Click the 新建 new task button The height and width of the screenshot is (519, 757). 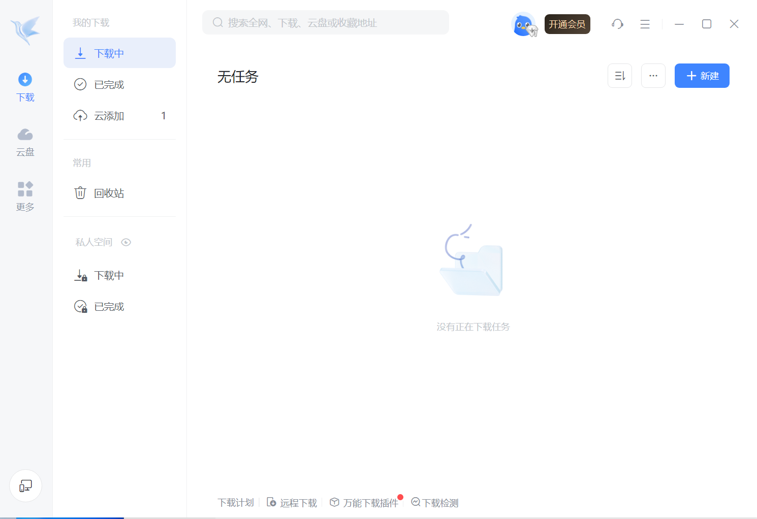pos(702,76)
